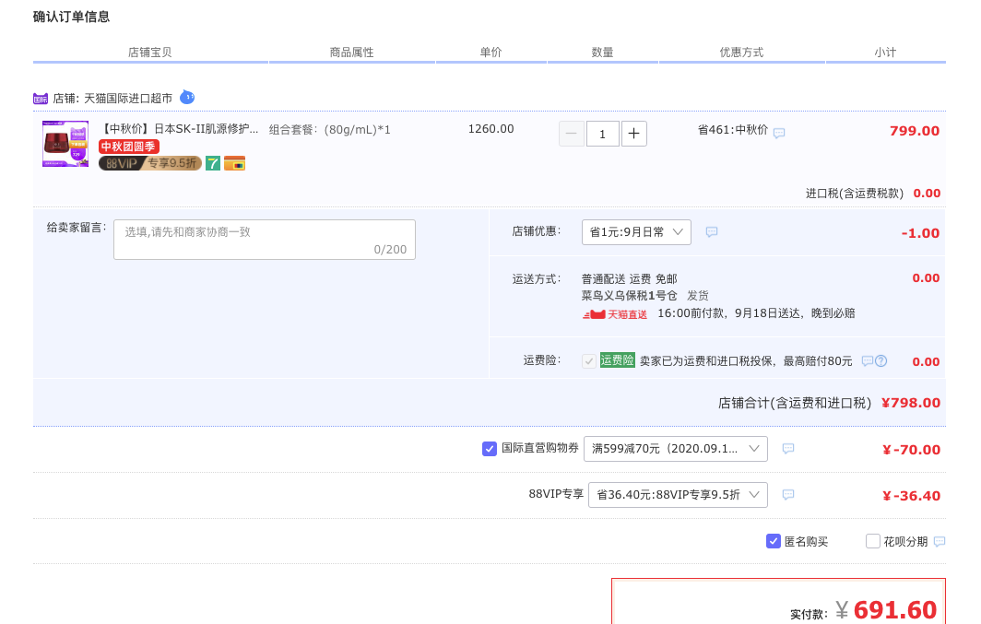
Task: Click the 商品属性 column header
Action: coord(351,52)
